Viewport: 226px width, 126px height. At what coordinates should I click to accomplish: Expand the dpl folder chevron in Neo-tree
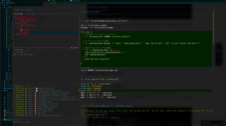(x=5, y=16)
